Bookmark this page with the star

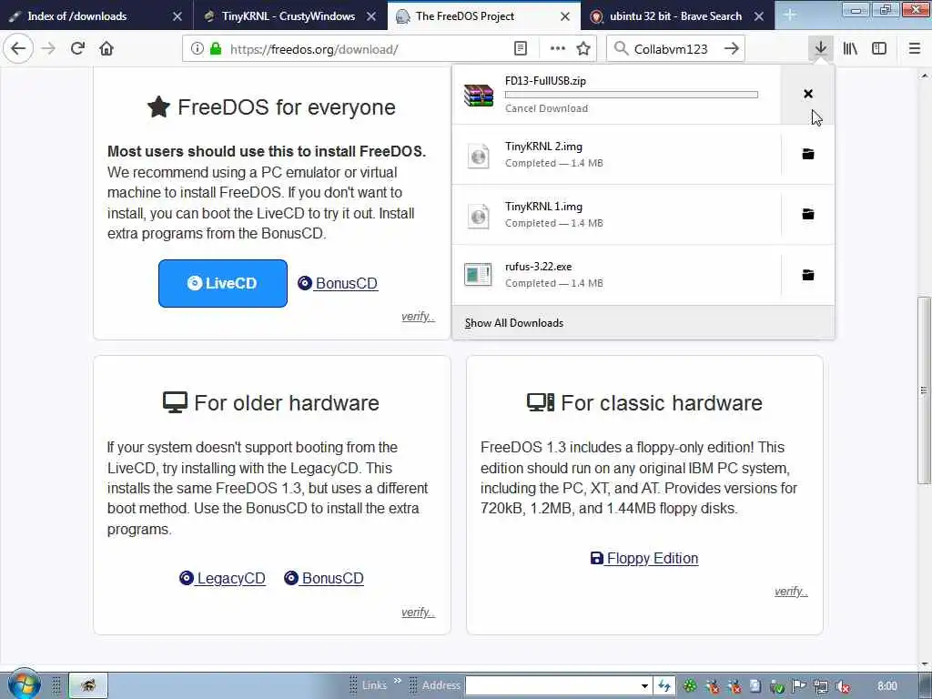[x=583, y=49]
